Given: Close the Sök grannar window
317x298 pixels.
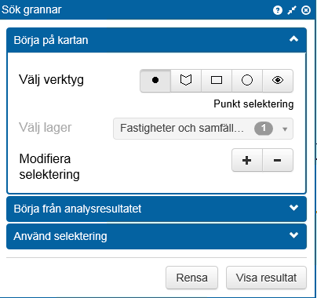Looking at the screenshot, I should click(x=306, y=10).
